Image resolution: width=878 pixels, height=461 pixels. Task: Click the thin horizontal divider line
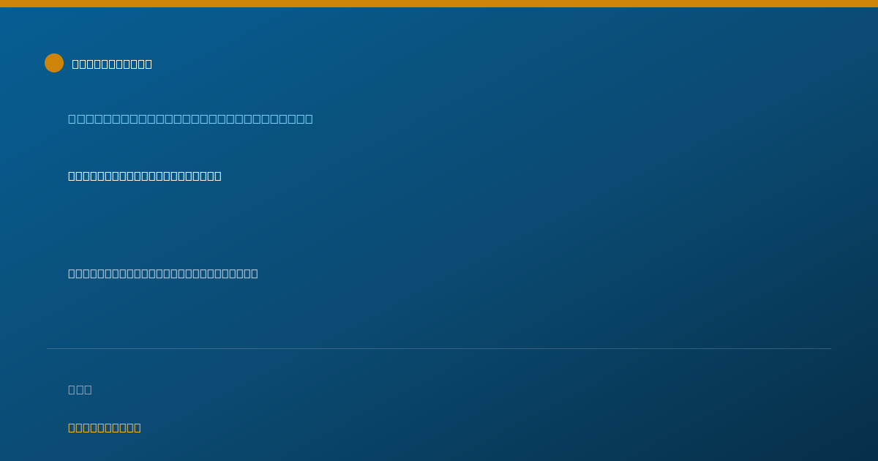point(439,348)
